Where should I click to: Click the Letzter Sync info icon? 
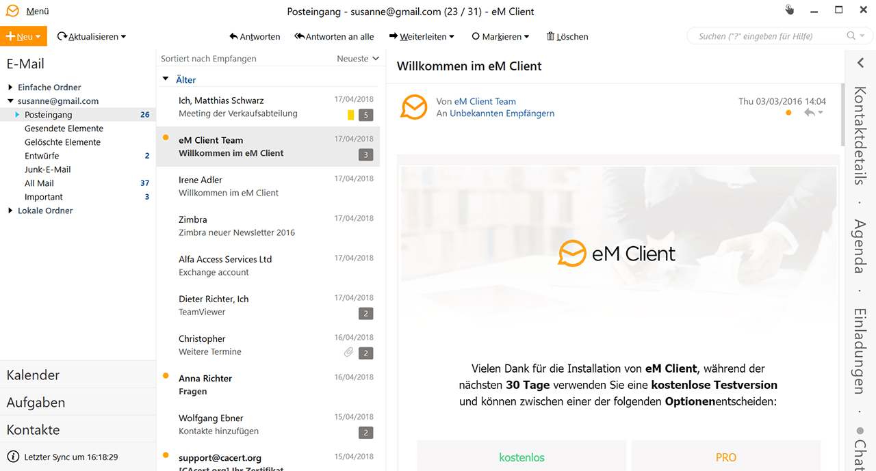click(x=13, y=457)
